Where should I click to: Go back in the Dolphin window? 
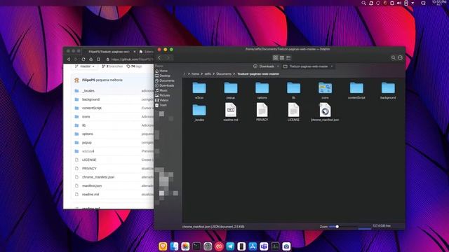[x=159, y=57]
